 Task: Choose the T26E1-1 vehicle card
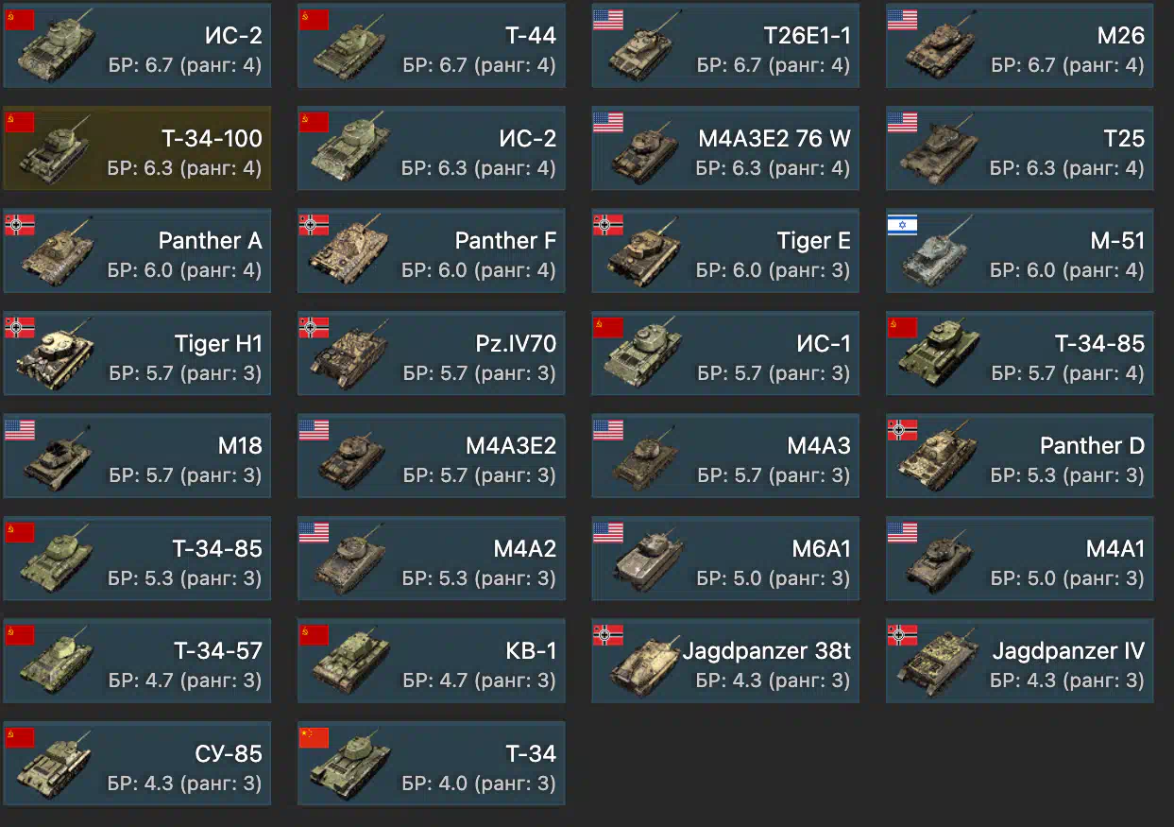(x=725, y=46)
